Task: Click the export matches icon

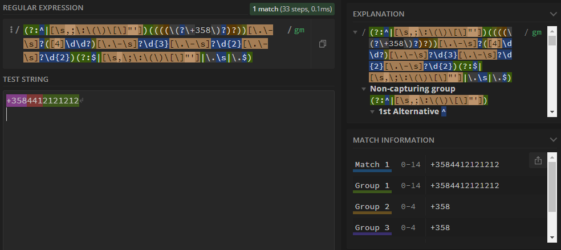Action: (x=538, y=161)
